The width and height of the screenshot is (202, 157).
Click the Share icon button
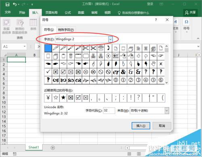click(190, 12)
